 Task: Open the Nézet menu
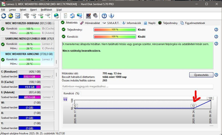point(23,10)
